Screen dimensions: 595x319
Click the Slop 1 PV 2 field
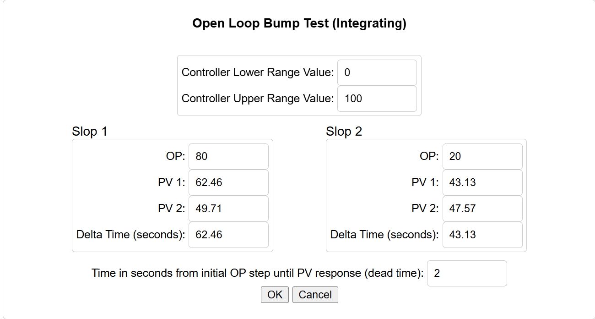[228, 209]
